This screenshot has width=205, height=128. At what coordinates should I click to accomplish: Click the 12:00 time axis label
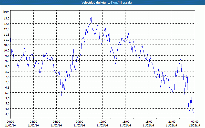pyautogui.click(x=103, y=122)
